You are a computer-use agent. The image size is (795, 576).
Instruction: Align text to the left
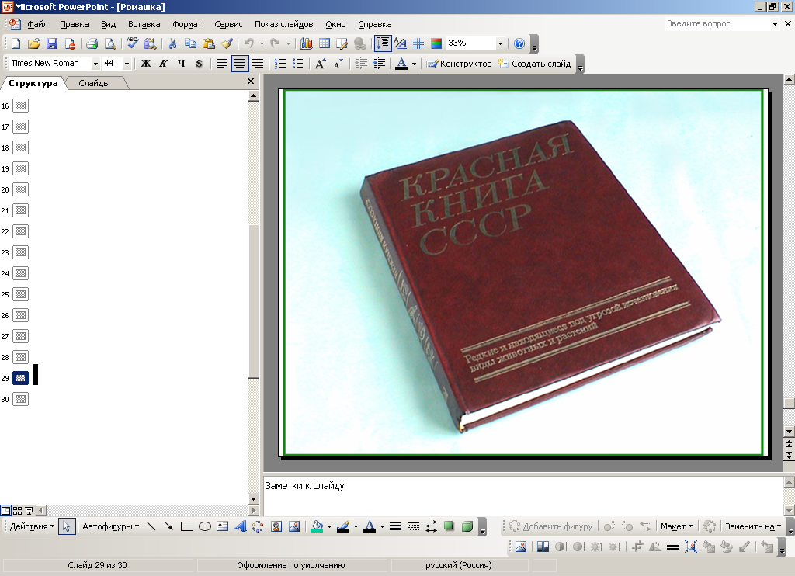(x=221, y=64)
